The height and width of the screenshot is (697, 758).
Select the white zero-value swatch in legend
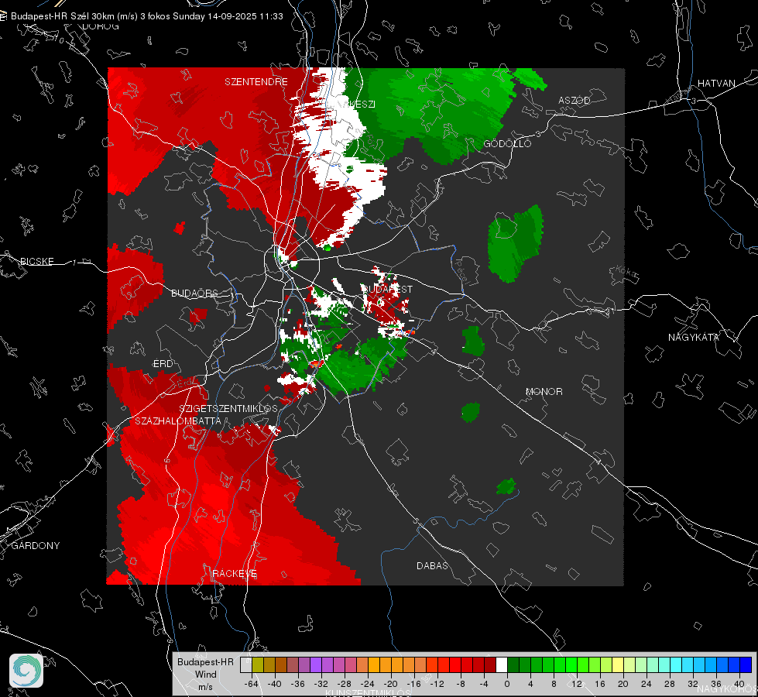click(502, 665)
